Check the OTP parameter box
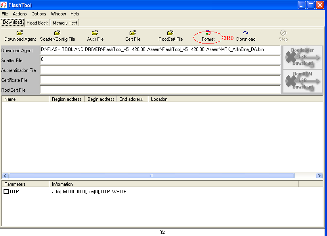This screenshot has height=236, width=327. pos(6,191)
